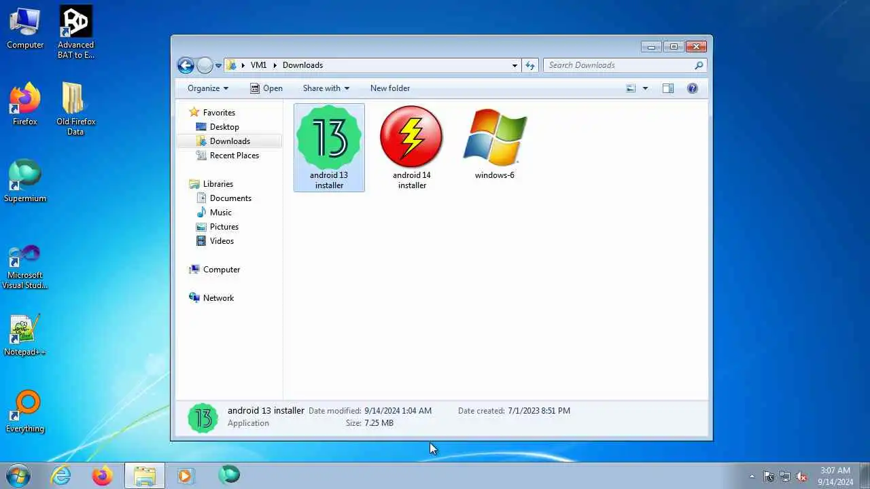Open the Pictures library
Image resolution: width=870 pixels, height=489 pixels.
(224, 227)
